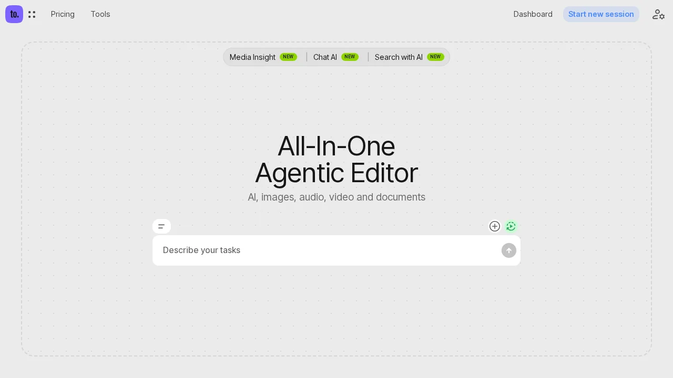Open account settings via the user-gear icon

658,14
